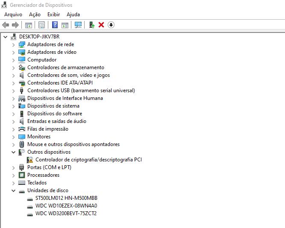Expand the Computador node

pos(13,60)
